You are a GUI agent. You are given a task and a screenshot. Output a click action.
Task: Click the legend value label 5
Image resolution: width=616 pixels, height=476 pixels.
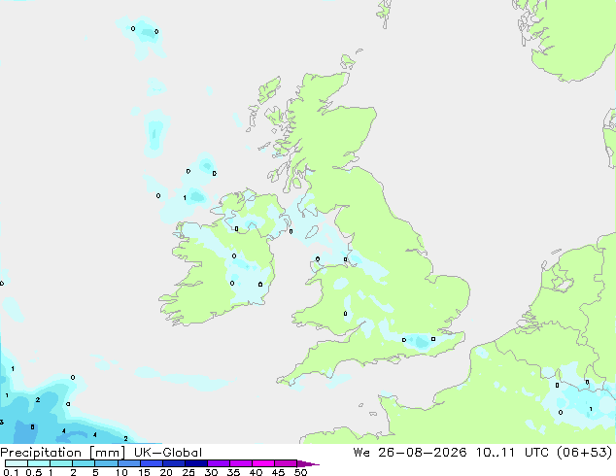(x=95, y=472)
